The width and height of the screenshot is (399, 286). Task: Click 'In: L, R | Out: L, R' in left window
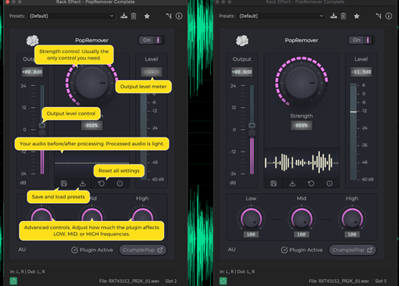click(27, 272)
